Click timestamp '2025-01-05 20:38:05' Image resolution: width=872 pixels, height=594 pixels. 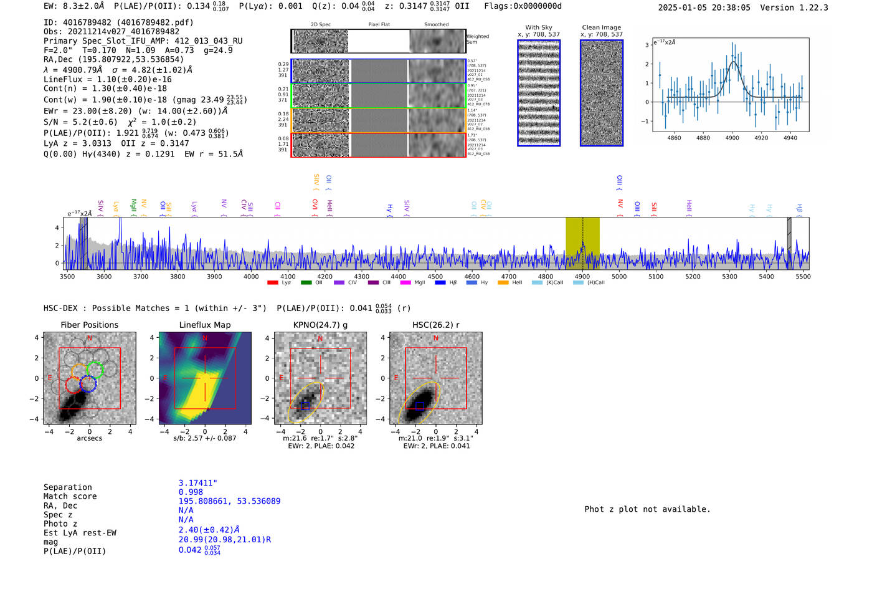click(x=704, y=7)
